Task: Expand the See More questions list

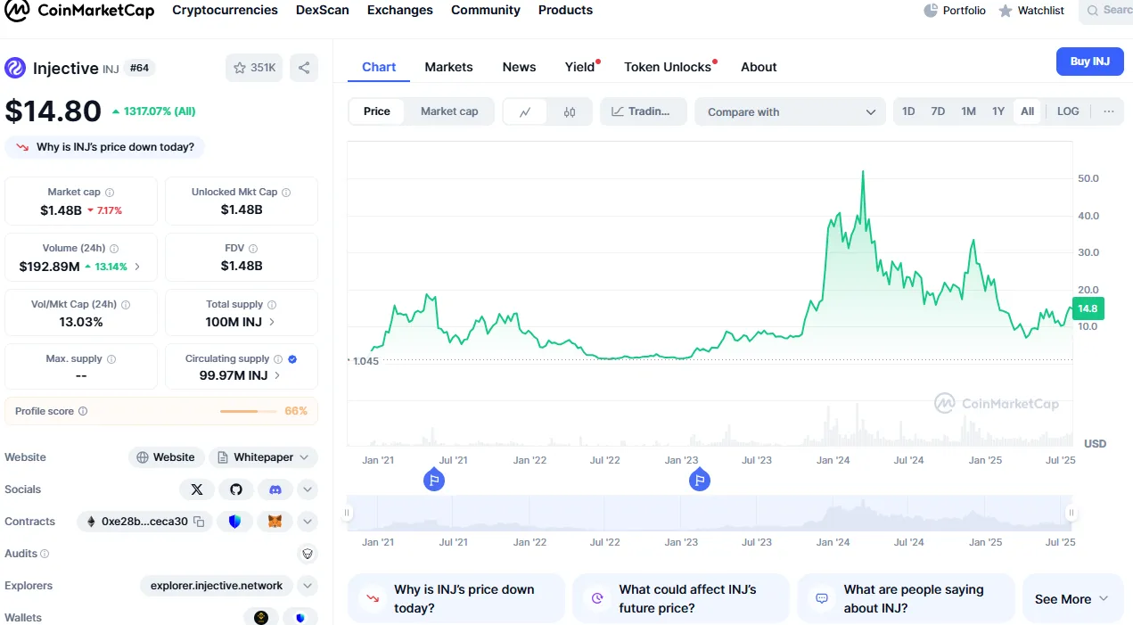Action: tap(1071, 599)
